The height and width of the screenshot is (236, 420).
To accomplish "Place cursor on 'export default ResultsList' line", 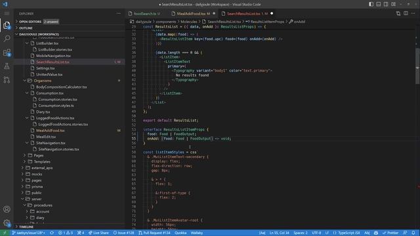I will click(171, 121).
